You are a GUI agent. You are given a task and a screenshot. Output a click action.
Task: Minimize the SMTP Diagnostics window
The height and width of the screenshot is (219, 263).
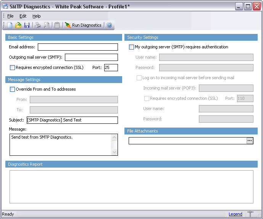pos(239,6)
